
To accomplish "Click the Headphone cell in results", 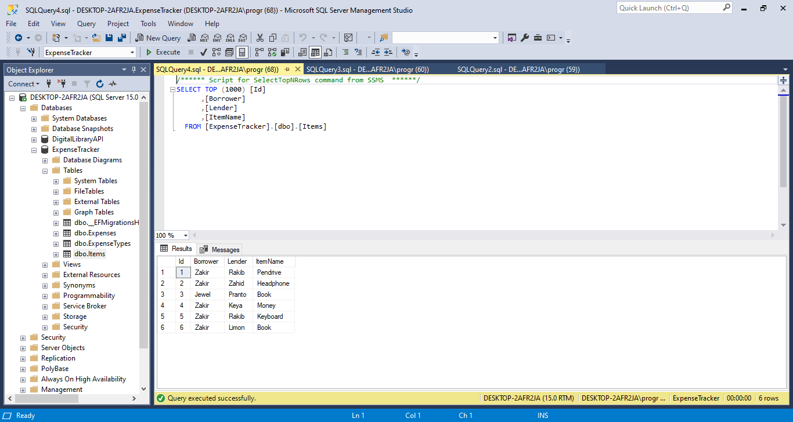I will 273,283.
